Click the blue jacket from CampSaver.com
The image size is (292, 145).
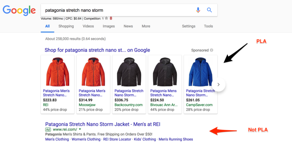tap(200, 72)
